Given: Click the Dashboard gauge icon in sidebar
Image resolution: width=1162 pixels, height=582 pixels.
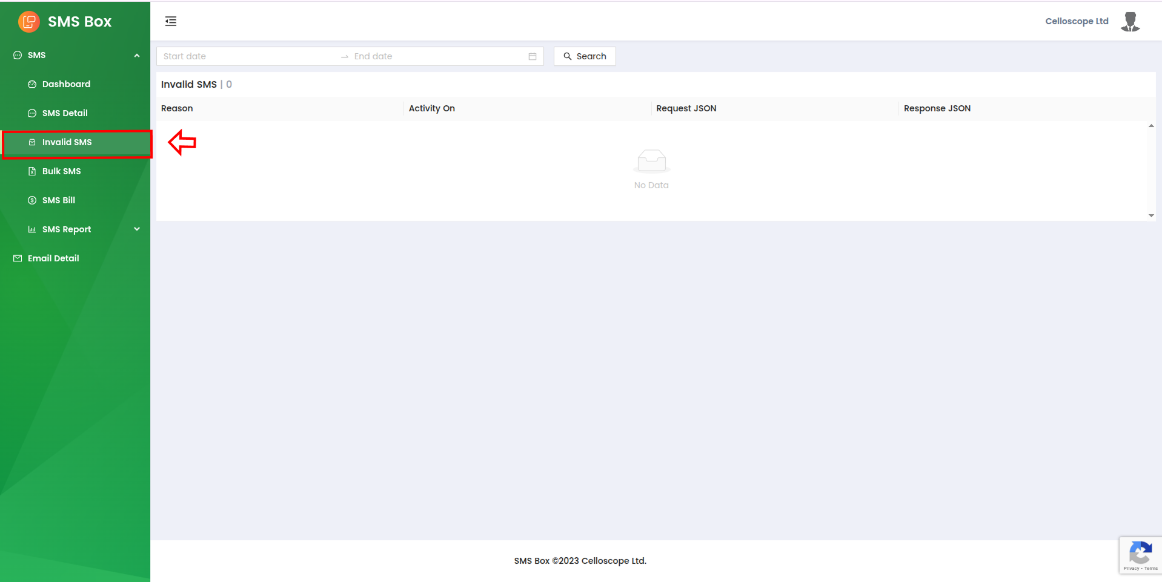Looking at the screenshot, I should click(32, 84).
